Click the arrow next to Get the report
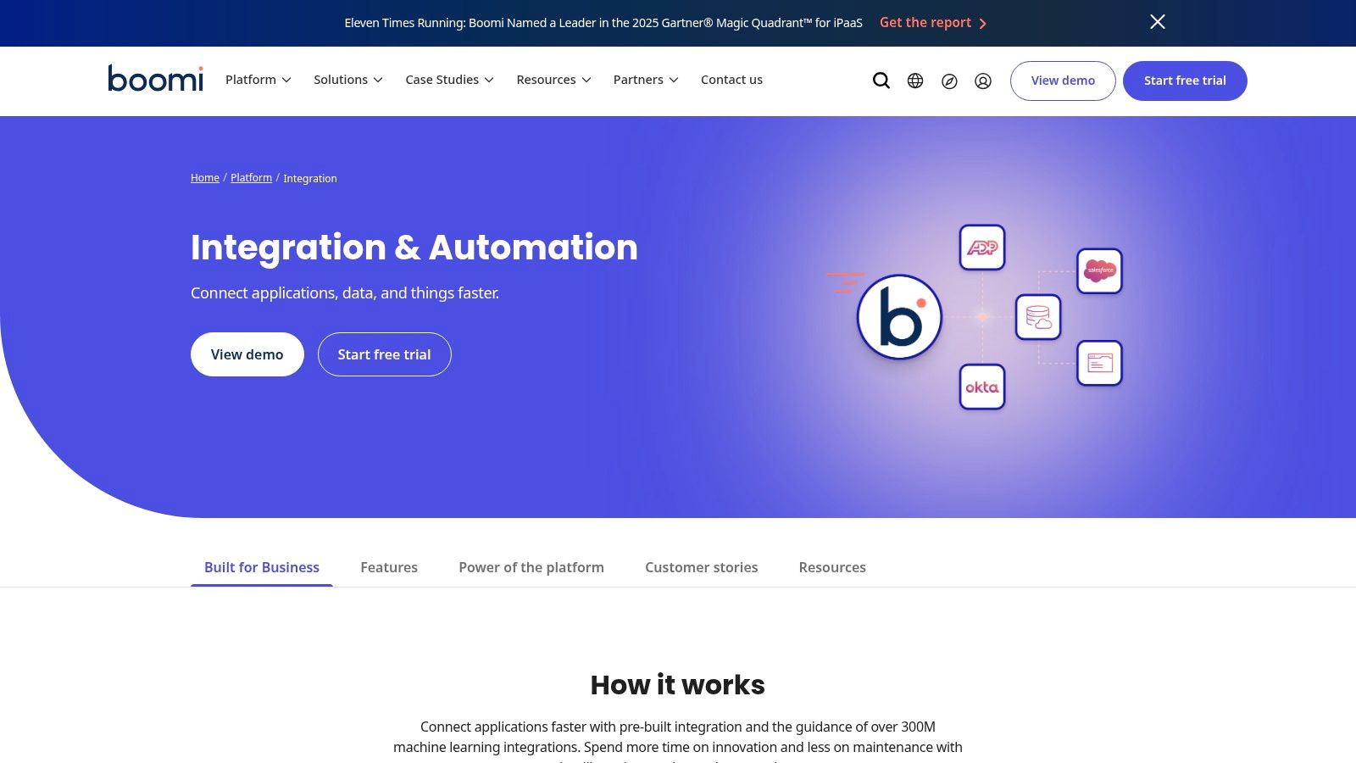 (983, 24)
